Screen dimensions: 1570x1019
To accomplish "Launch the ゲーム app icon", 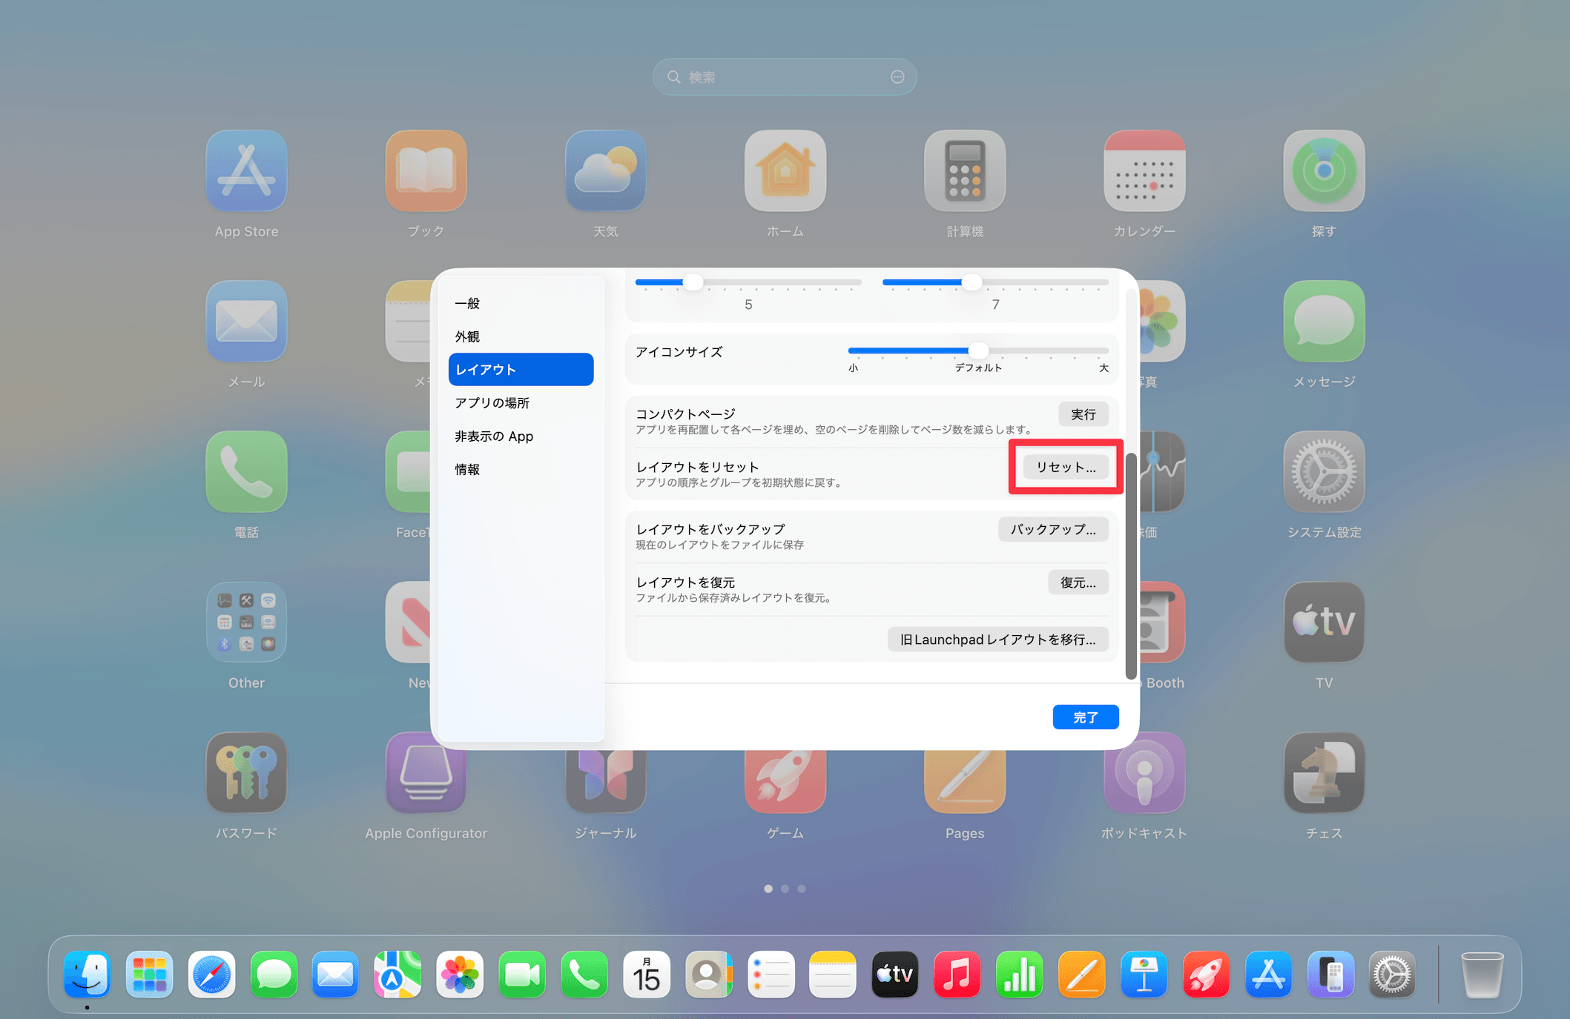I will pyautogui.click(x=785, y=782).
